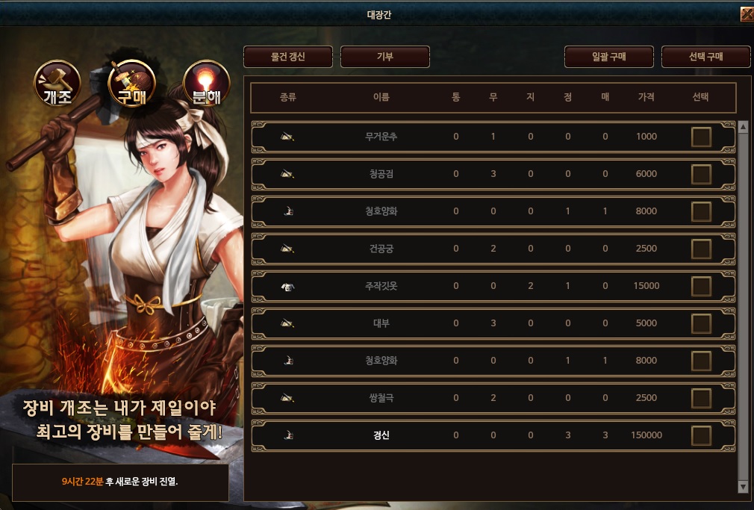This screenshot has height=510, width=754.
Task: Click the 기부 button
Action: coord(385,57)
